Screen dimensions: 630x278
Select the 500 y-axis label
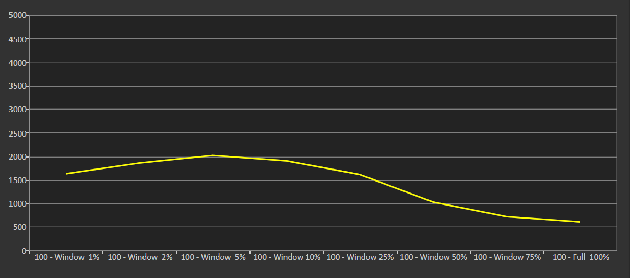19,227
